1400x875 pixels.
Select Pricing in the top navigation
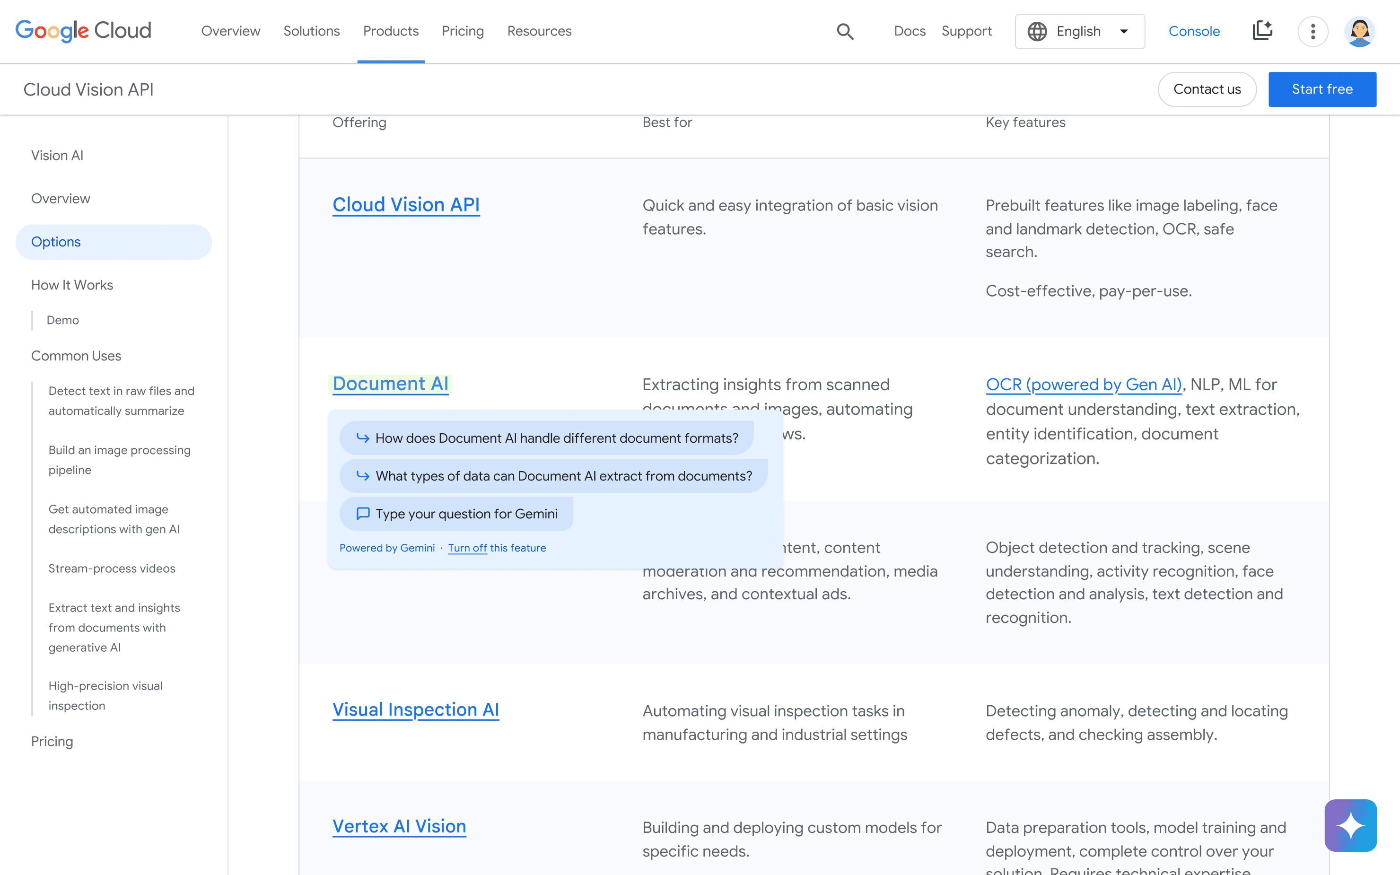click(462, 31)
